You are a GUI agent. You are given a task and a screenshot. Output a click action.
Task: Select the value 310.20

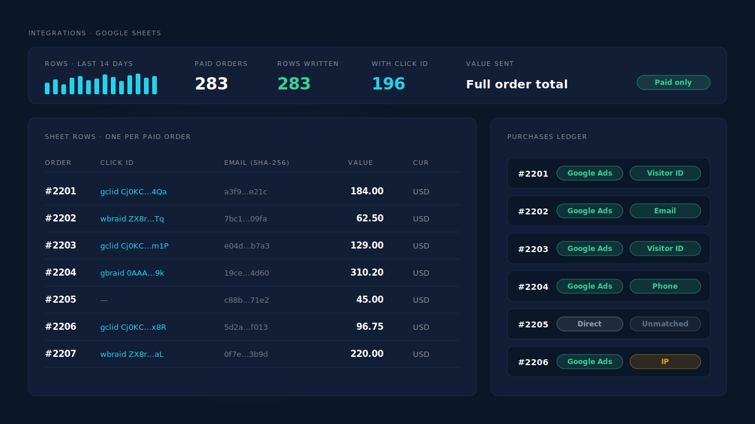pyautogui.click(x=367, y=273)
